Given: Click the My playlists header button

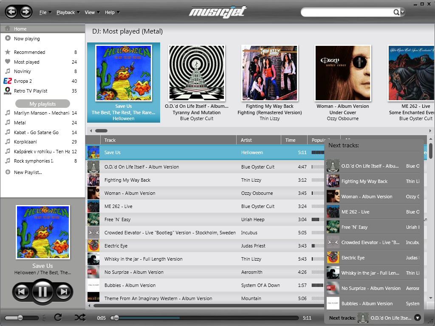Looking at the screenshot, I should click(43, 104).
